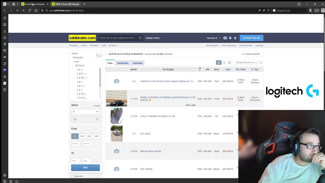Open Favori İlanlarım link

(213, 45)
